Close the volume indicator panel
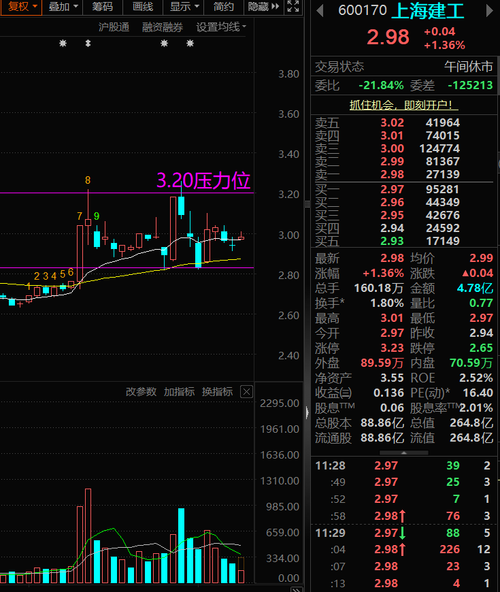The height and width of the screenshot is (592, 500). tap(246, 392)
